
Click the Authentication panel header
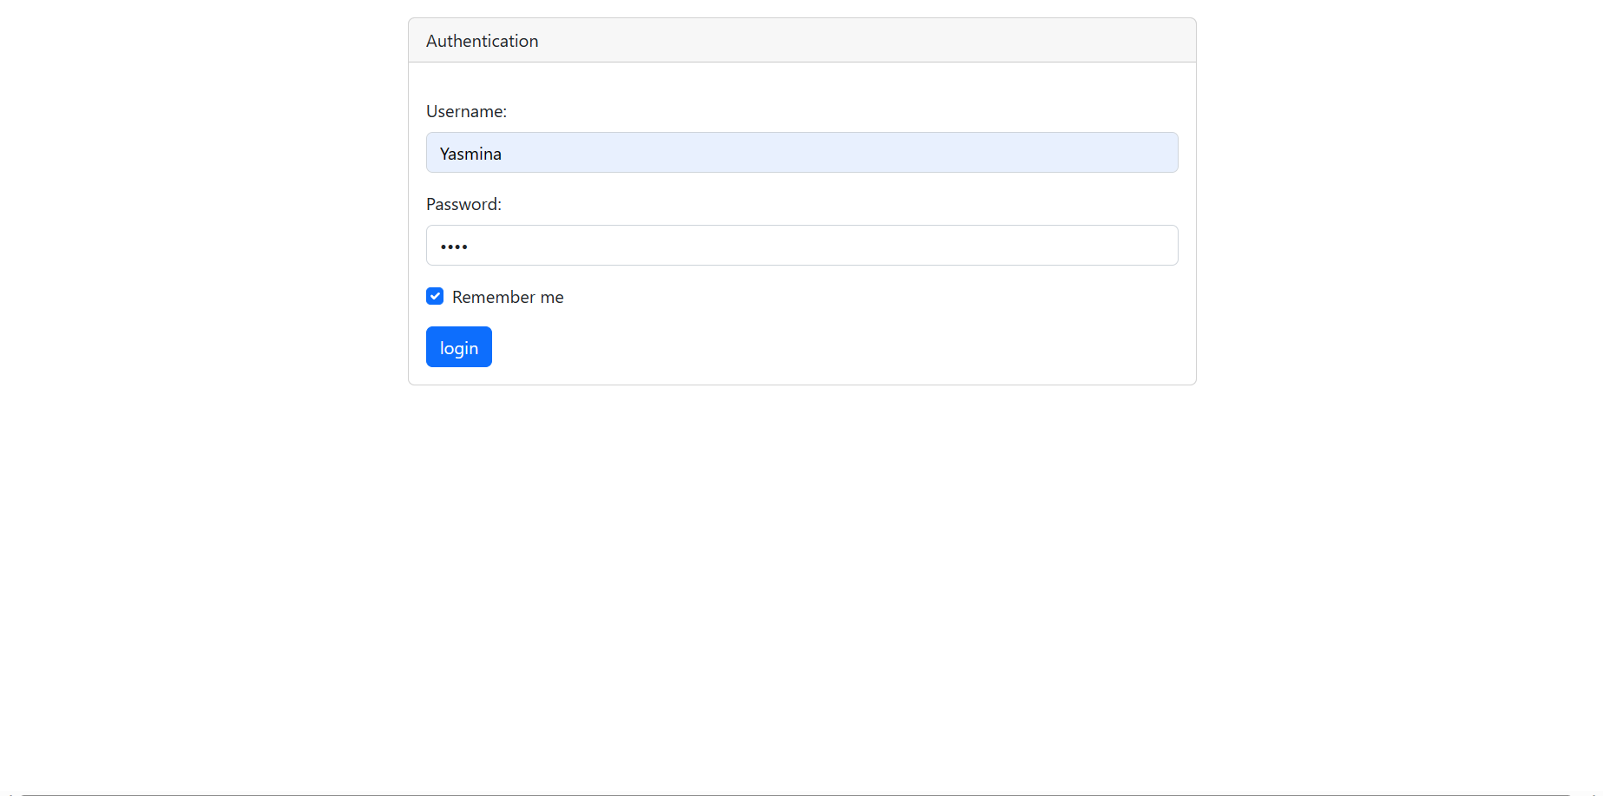(x=801, y=40)
